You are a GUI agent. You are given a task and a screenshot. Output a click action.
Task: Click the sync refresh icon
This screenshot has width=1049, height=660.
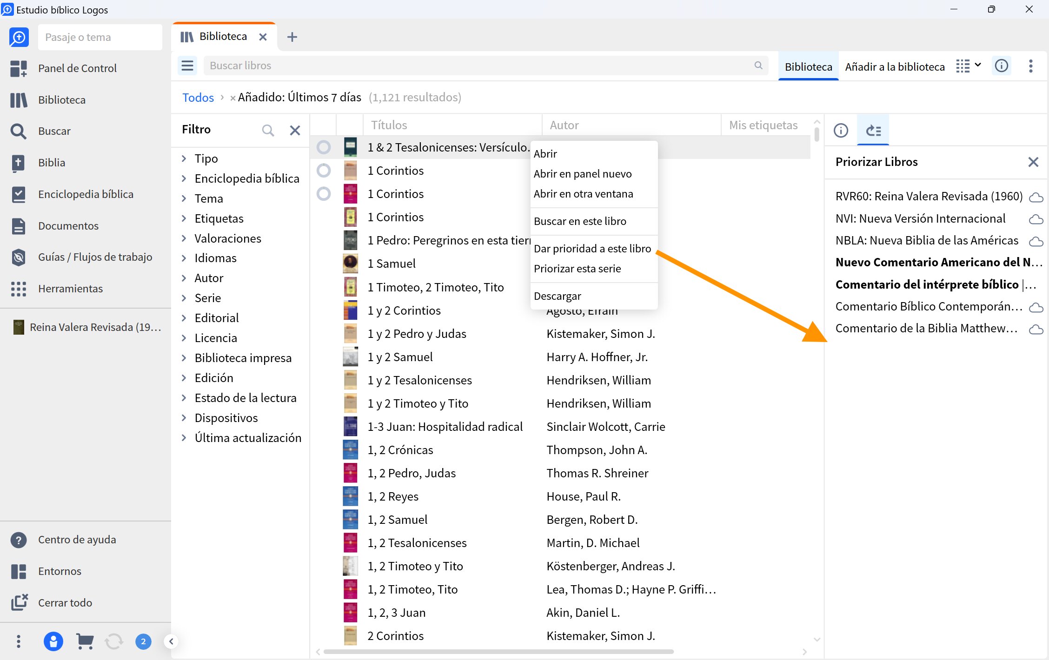114,642
